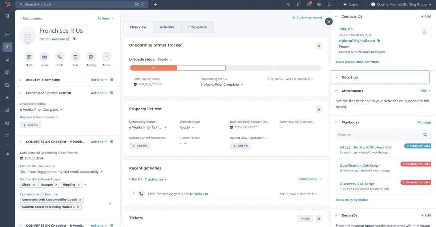Open the Marketplace storefront icon in the top bar
Viewport: 436px width, 227px height.
299,4
